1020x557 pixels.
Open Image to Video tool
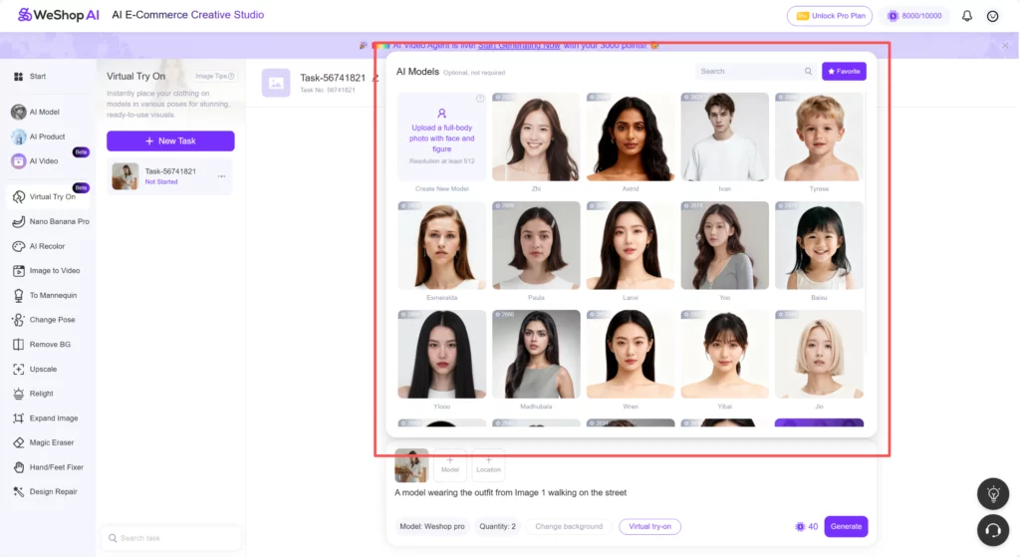click(x=46, y=271)
